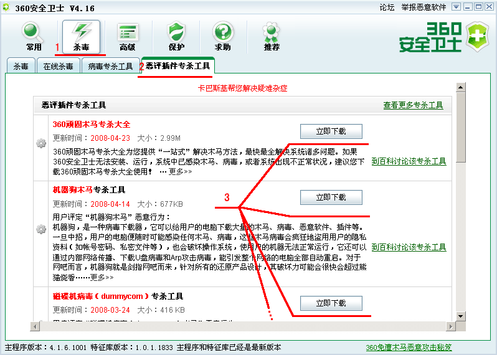Image resolution: width=497 pixels, height=355 pixels.
Task: Switch to the 在线杀毒 tab
Action: click(x=58, y=65)
